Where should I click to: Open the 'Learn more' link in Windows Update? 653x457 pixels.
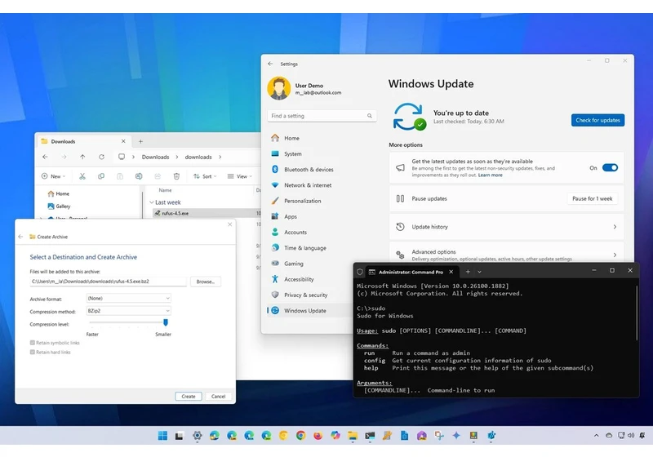(x=491, y=175)
